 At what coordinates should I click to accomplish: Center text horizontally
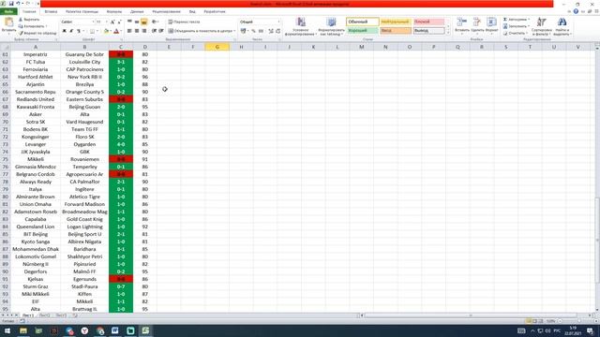click(x=137, y=31)
